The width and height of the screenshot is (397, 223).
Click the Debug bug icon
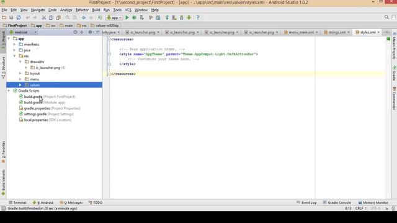click(x=135, y=17)
